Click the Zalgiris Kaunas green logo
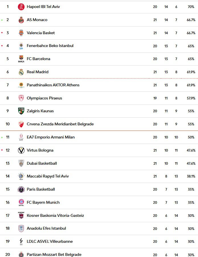Image resolution: width=198 pixels, height=257 pixels. pyautogui.click(x=21, y=111)
